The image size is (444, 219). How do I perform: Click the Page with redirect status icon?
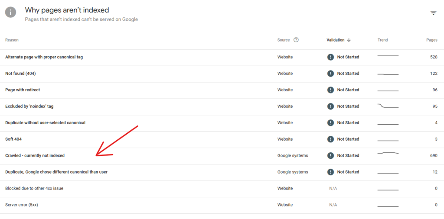pos(330,90)
